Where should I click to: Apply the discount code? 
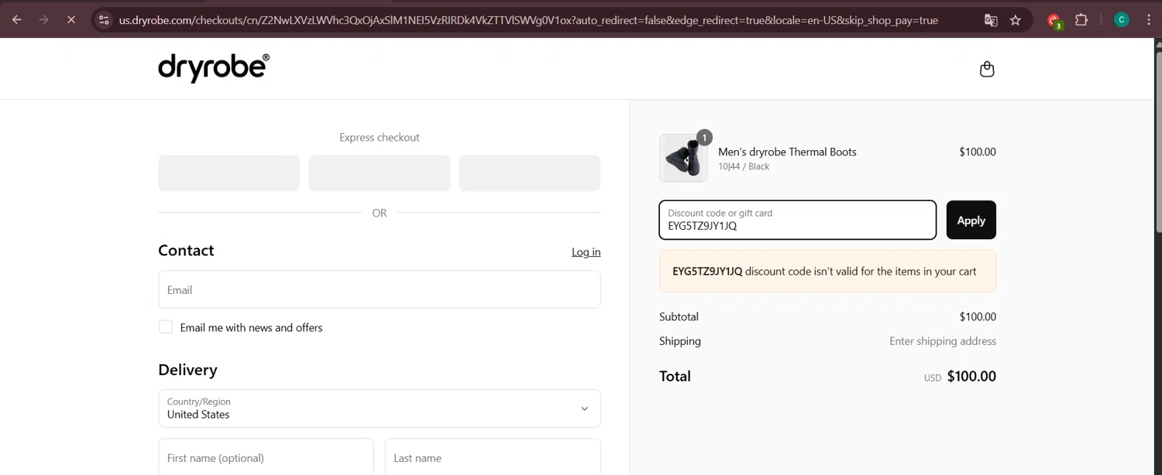pyautogui.click(x=971, y=220)
